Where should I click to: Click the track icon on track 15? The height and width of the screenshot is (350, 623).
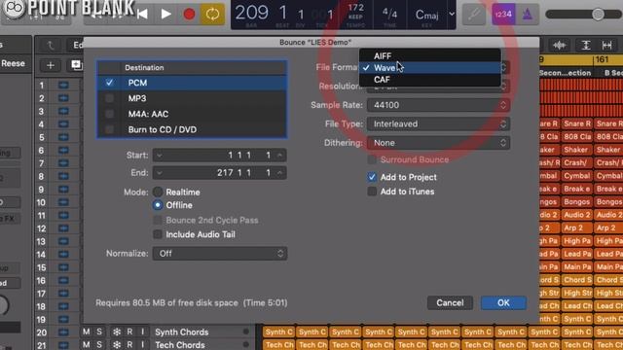point(63,267)
